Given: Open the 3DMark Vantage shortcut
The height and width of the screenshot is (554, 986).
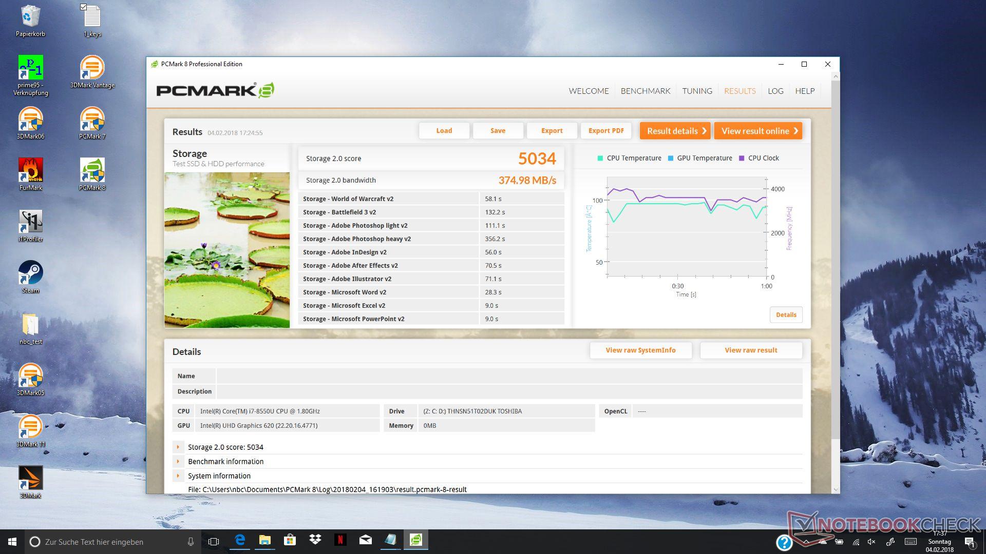Looking at the screenshot, I should coord(92,68).
